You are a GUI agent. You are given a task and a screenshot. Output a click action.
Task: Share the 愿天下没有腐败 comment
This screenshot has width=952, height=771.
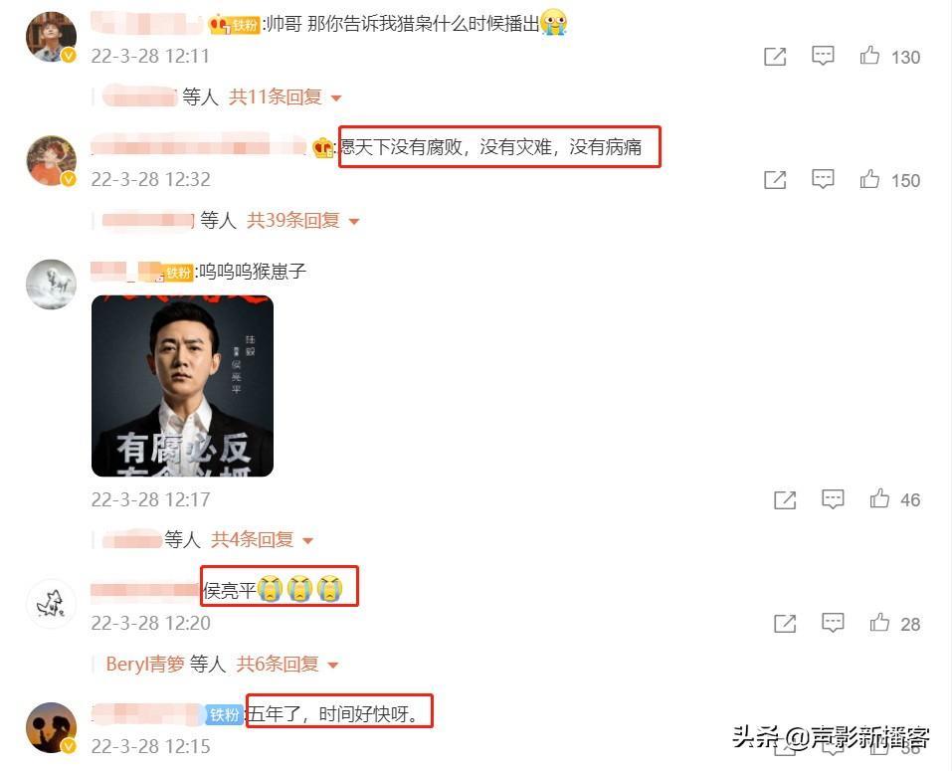pyautogui.click(x=775, y=180)
